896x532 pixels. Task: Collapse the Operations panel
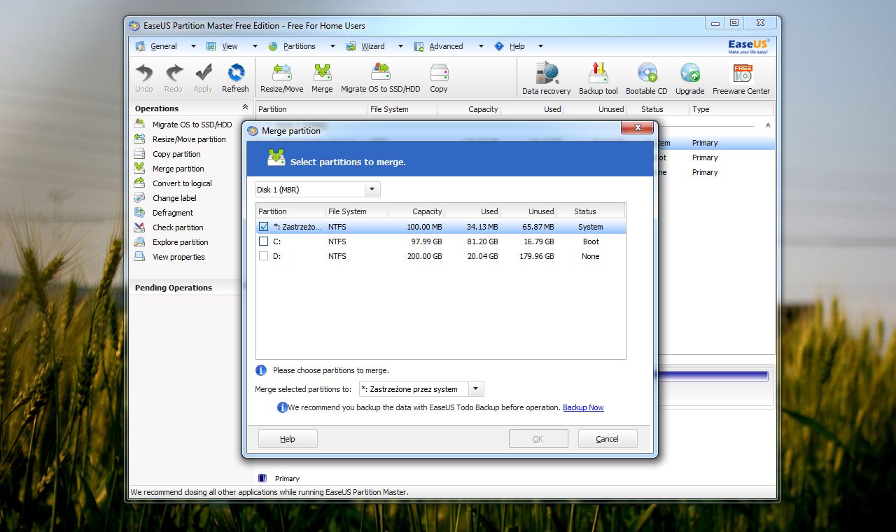click(244, 108)
